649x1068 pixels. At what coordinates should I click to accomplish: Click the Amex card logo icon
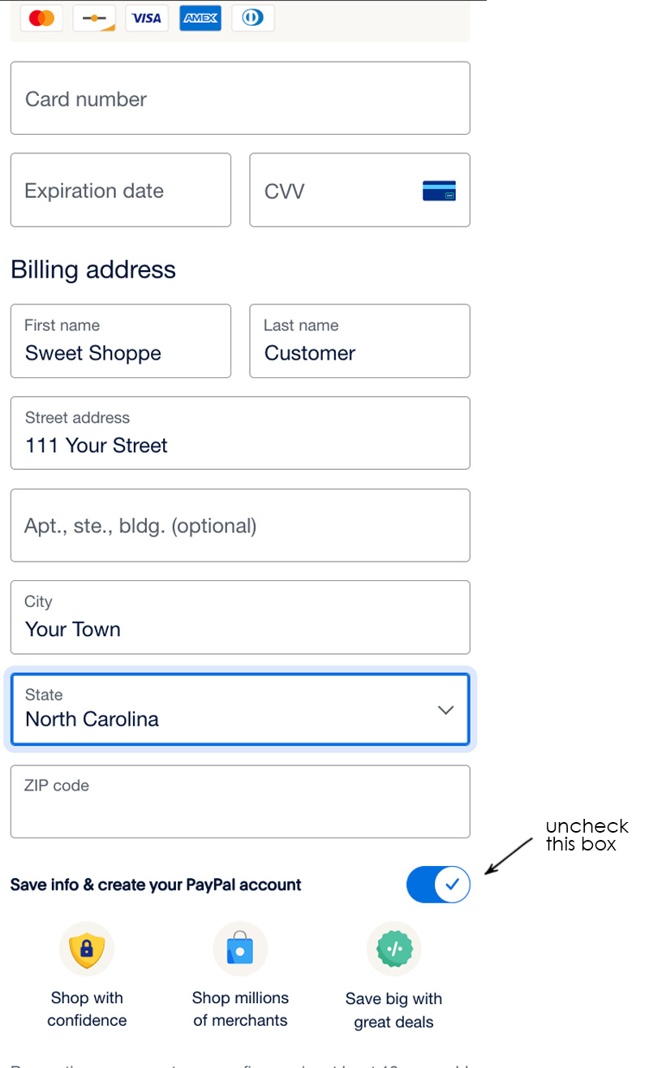coord(200,17)
